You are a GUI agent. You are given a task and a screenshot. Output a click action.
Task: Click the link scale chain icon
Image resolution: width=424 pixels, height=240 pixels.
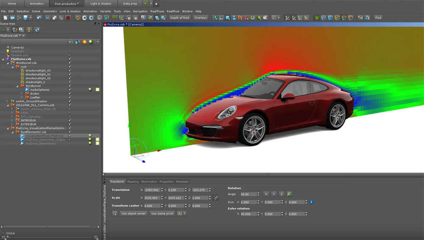216,198
